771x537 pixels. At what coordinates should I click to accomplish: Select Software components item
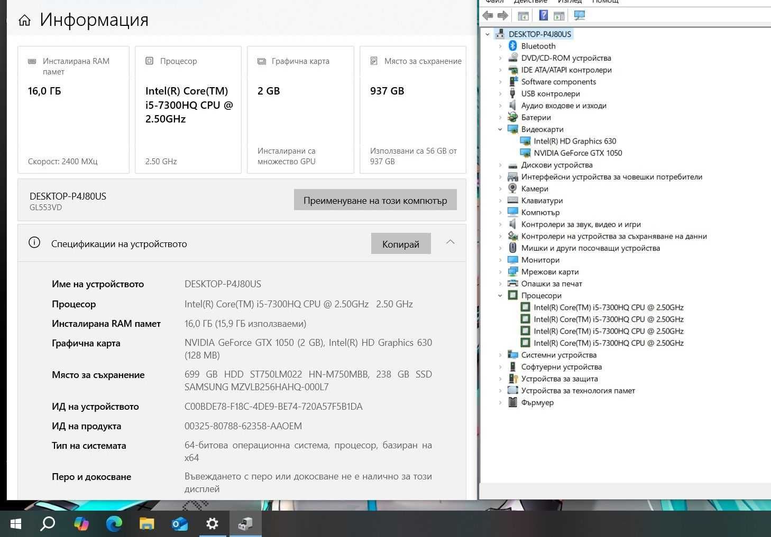(558, 82)
